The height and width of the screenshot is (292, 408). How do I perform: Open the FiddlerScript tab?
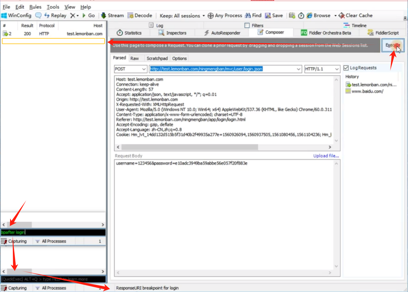point(383,33)
